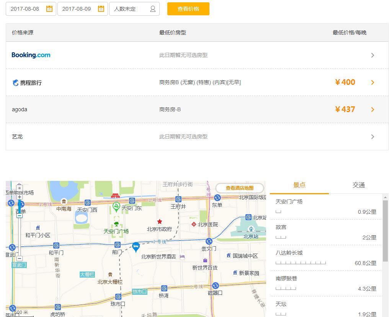The height and width of the screenshot is (317, 389).
Task: Click the 北京大栅栏 landmark icon
Action: (x=110, y=275)
